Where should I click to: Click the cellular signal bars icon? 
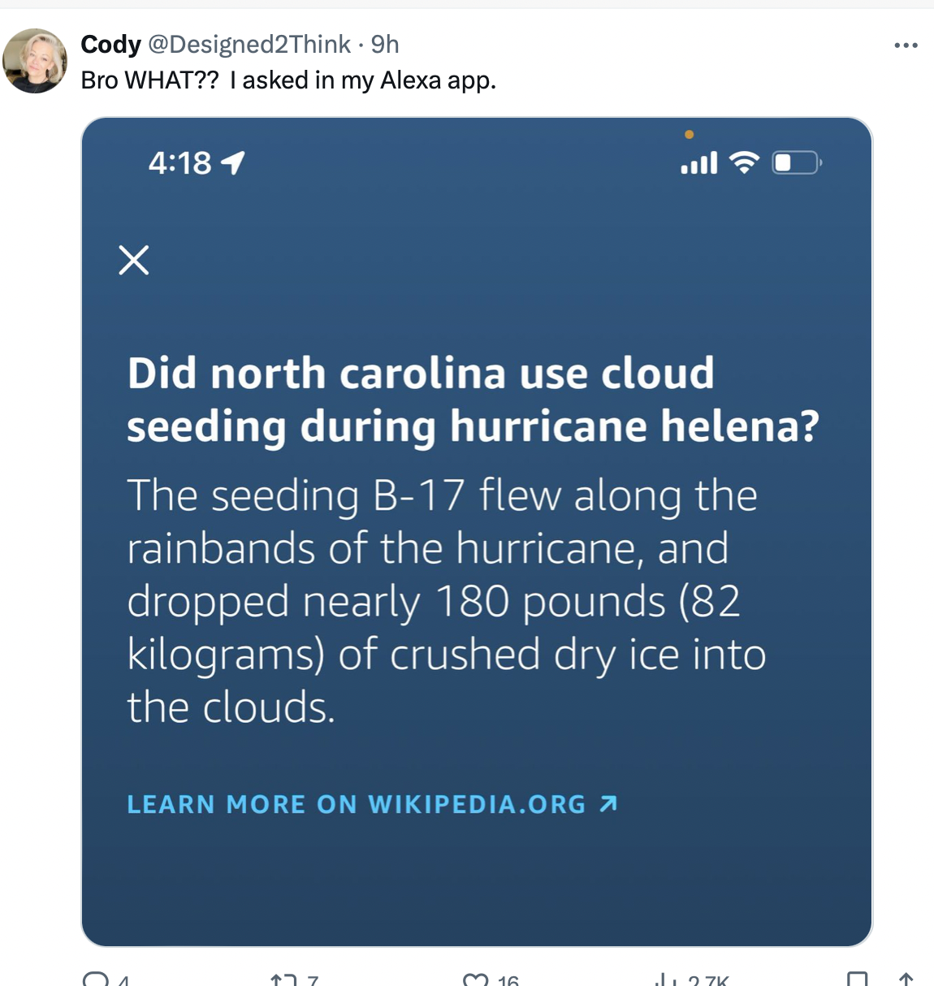pyautogui.click(x=699, y=162)
